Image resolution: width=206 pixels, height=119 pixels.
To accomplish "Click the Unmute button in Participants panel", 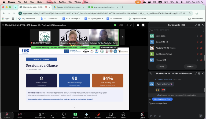I will click(x=190, y=67).
